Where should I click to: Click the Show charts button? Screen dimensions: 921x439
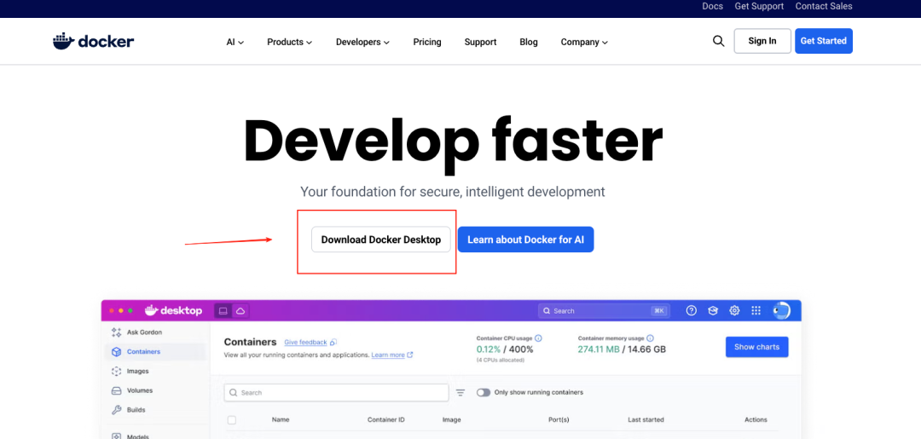tap(756, 347)
